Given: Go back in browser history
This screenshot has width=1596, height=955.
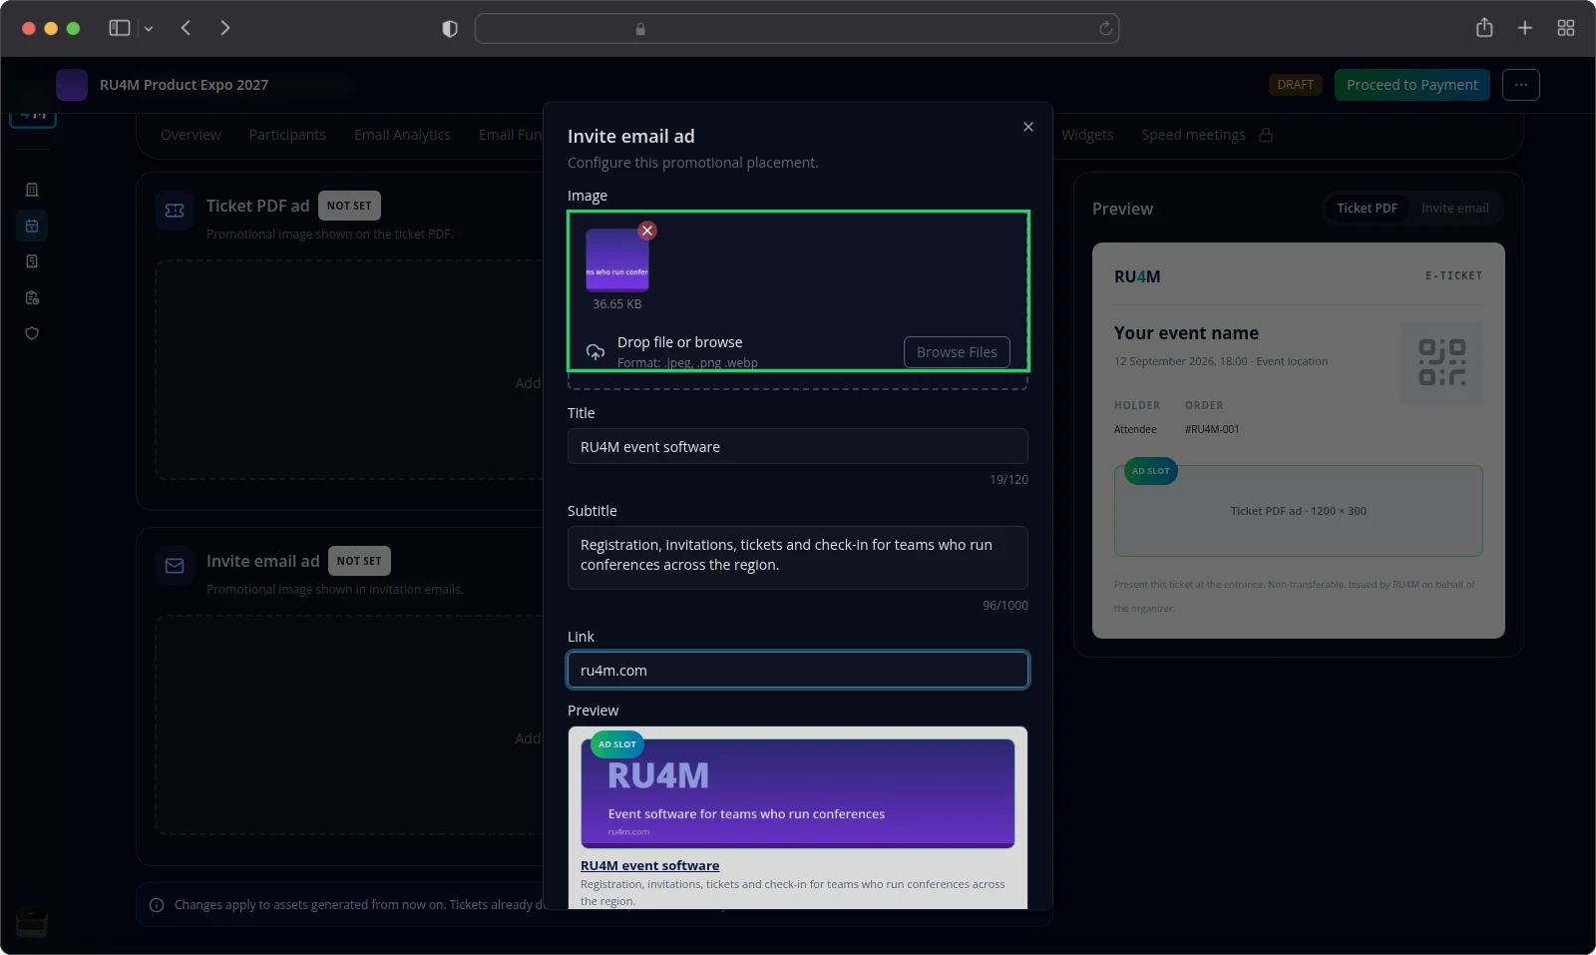Looking at the screenshot, I should click(x=186, y=28).
